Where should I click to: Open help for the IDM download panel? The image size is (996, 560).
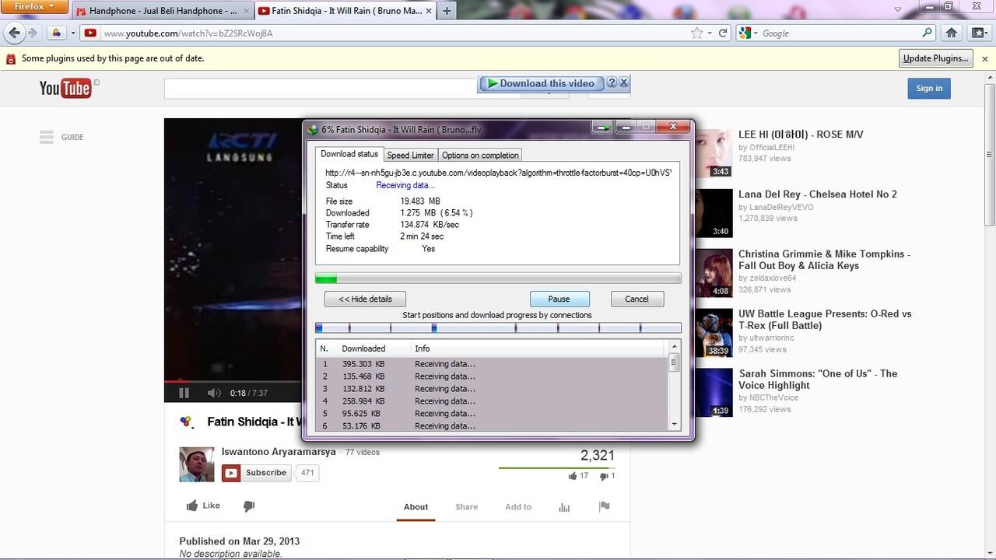[x=612, y=82]
